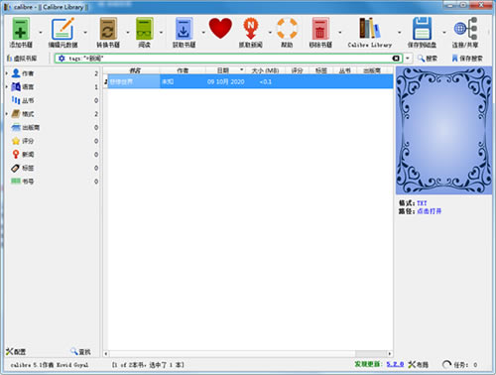Open the dropdown arrow beside Save to disk

click(443, 33)
